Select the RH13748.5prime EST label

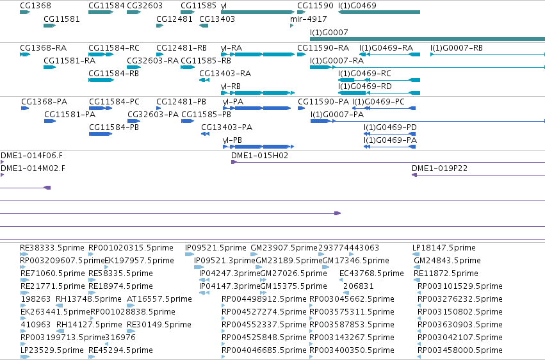pos(88,299)
